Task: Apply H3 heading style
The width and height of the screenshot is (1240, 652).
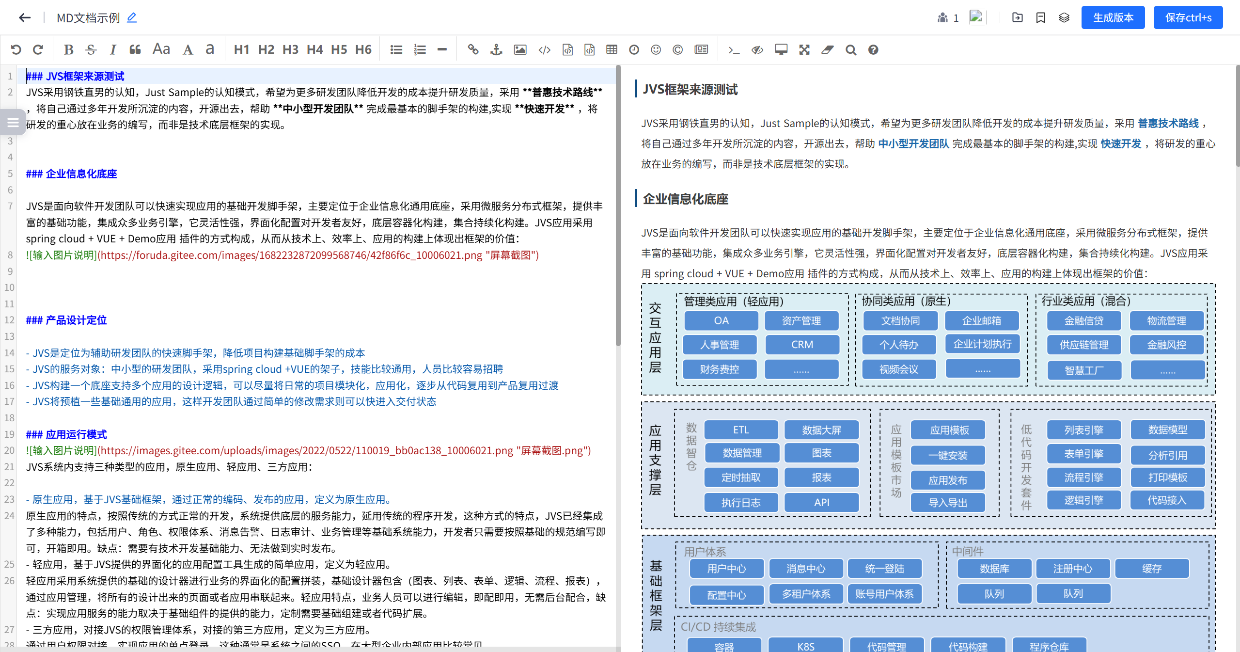Action: pos(290,49)
